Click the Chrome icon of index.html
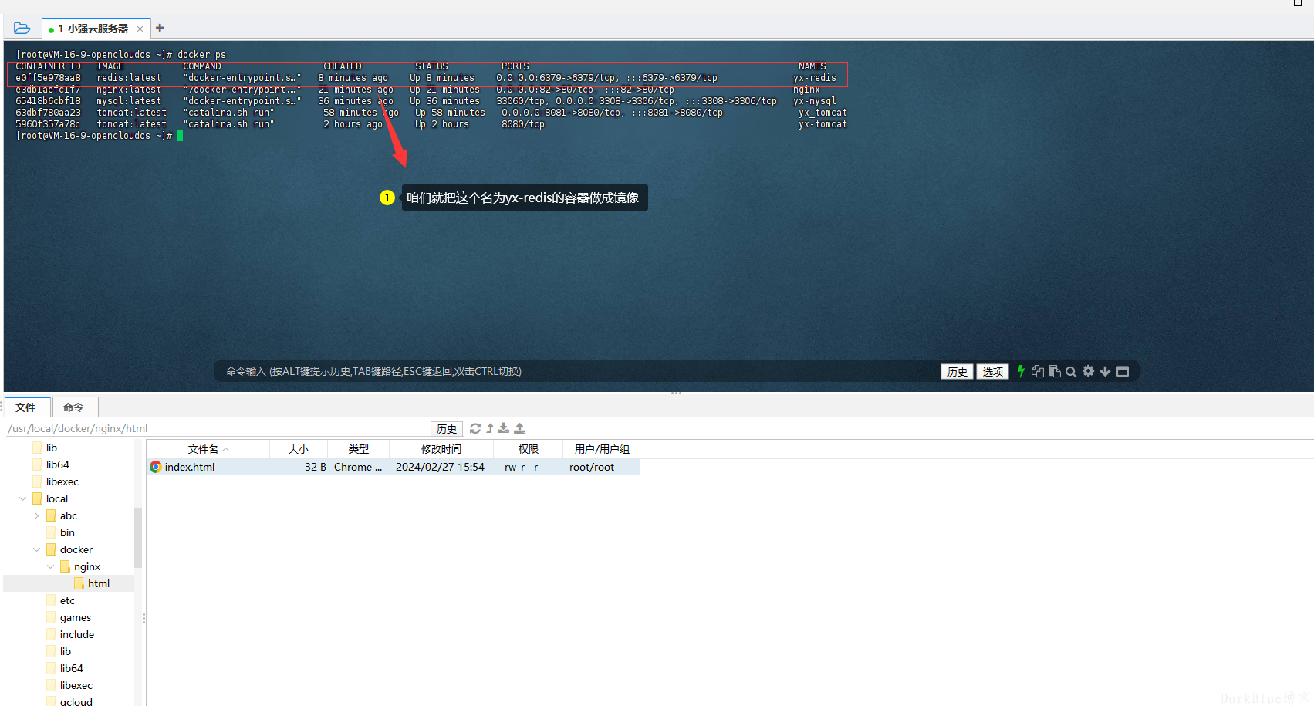This screenshot has height=706, width=1314. point(156,467)
